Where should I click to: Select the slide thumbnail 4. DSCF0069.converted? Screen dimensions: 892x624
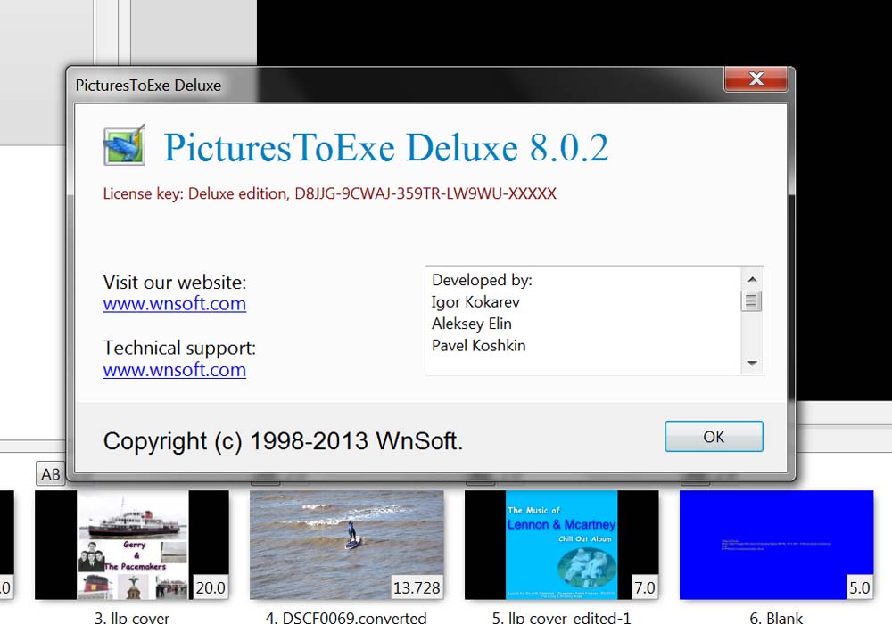click(346, 545)
